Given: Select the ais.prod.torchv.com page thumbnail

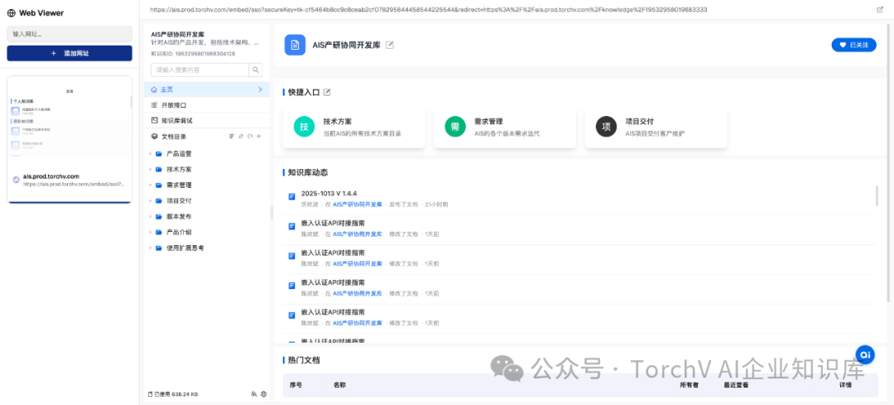Looking at the screenshot, I should tap(70, 139).
